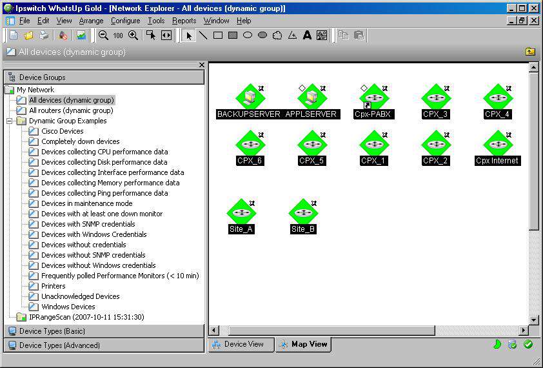Expand the Device Types (Basic) panel
The height and width of the screenshot is (368, 543).
point(103,331)
